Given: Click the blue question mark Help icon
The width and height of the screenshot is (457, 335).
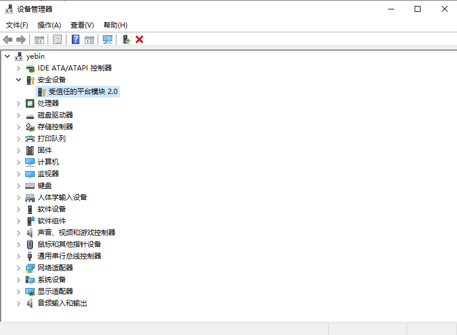Looking at the screenshot, I should coord(75,39).
